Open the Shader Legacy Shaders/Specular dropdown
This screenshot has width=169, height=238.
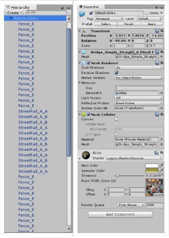[x=135, y=158]
